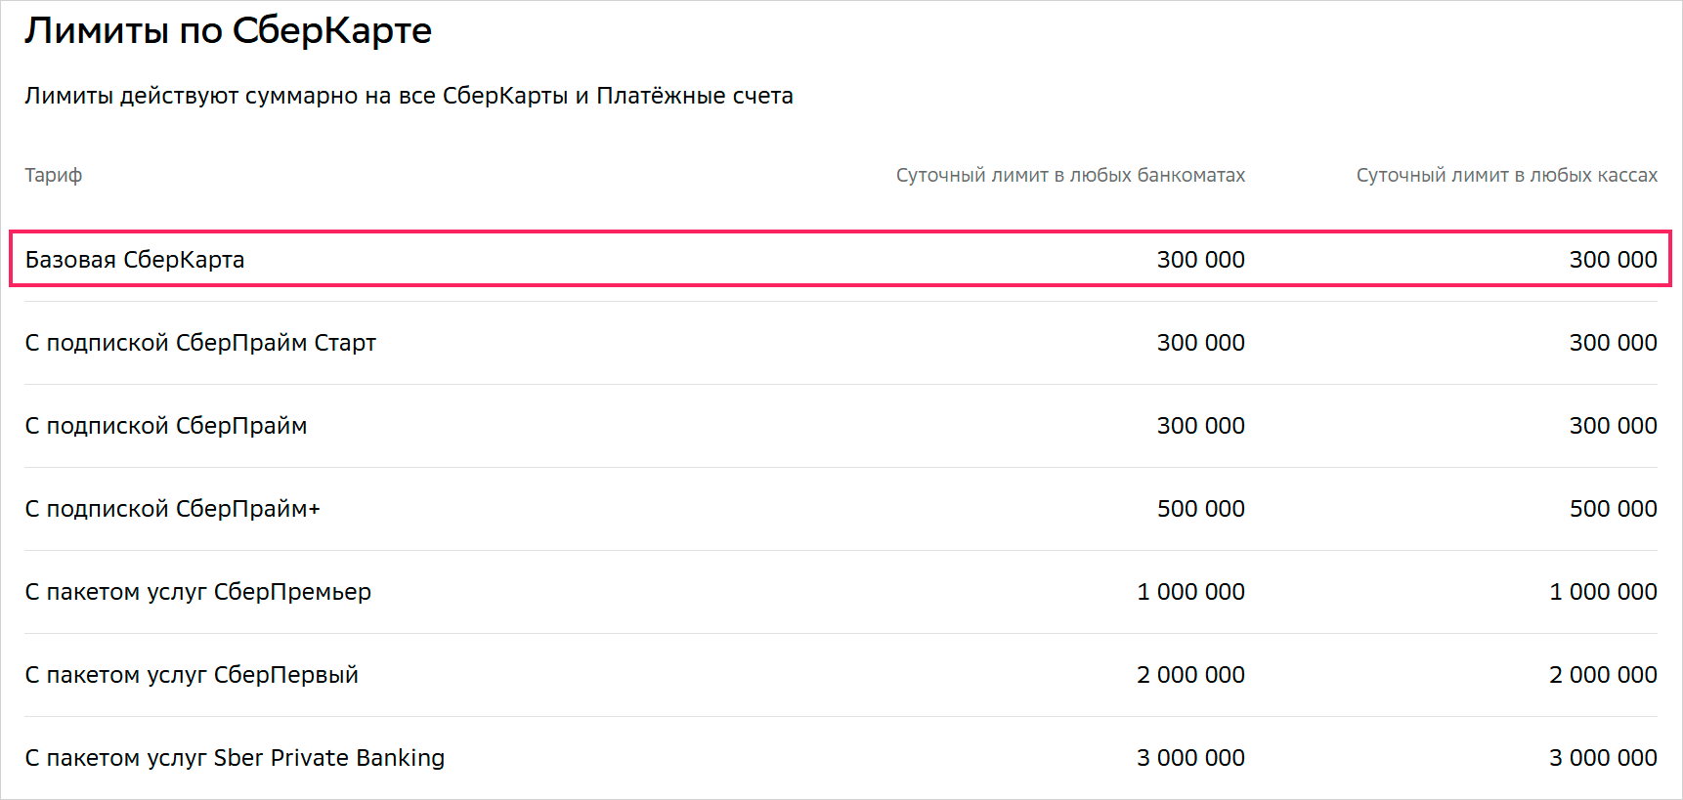1683x800 pixels.
Task: Select 'Суточный лимит в любых кассах' header
Action: (1507, 176)
